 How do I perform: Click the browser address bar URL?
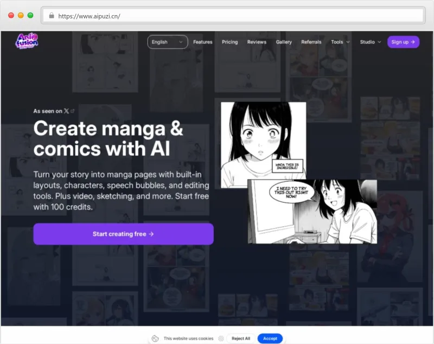[x=89, y=16]
